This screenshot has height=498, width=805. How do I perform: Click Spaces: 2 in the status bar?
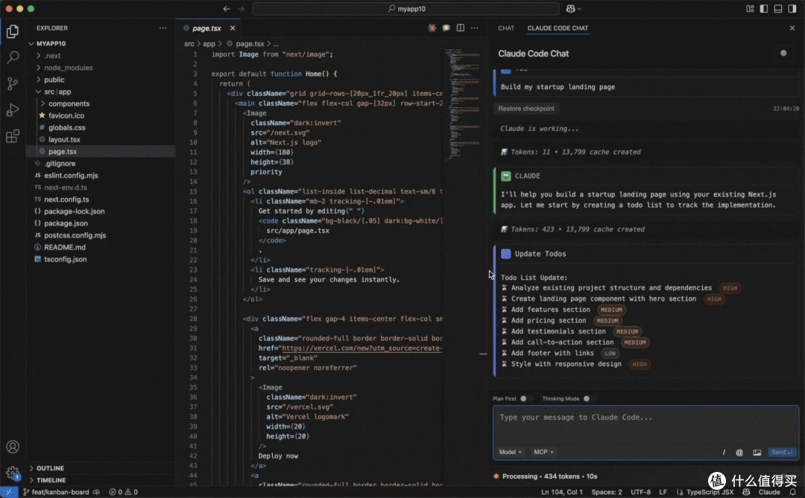[x=606, y=492]
